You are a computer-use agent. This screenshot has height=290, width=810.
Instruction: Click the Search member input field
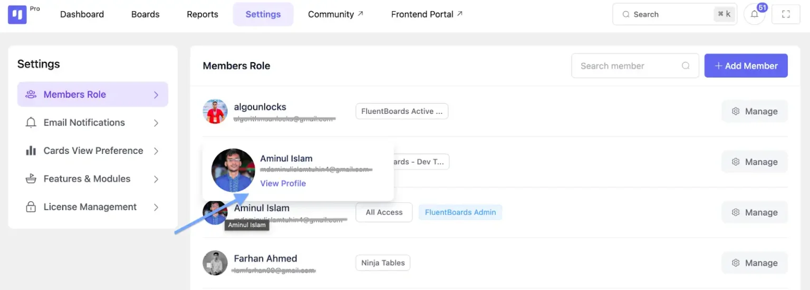tap(635, 66)
